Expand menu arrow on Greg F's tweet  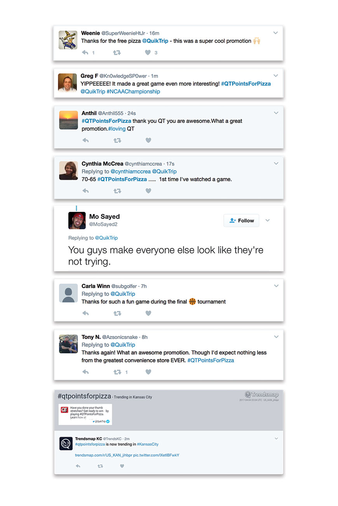click(x=276, y=75)
